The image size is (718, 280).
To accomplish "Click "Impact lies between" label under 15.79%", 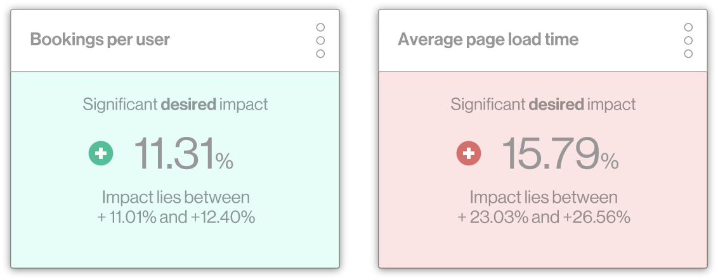I will (x=544, y=197).
